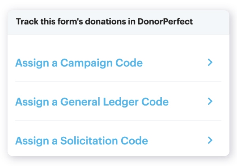This screenshot has width=237, height=166.
Task: Click the word DonorPerfect in the header
Action: click(167, 21)
